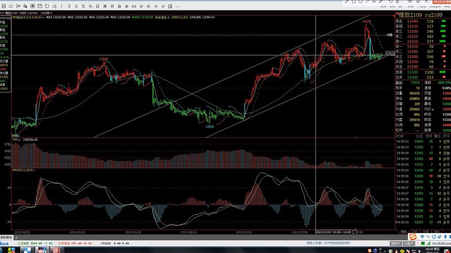
Task: Click the save disk icon in the toolbar
Action: tap(40, 7)
